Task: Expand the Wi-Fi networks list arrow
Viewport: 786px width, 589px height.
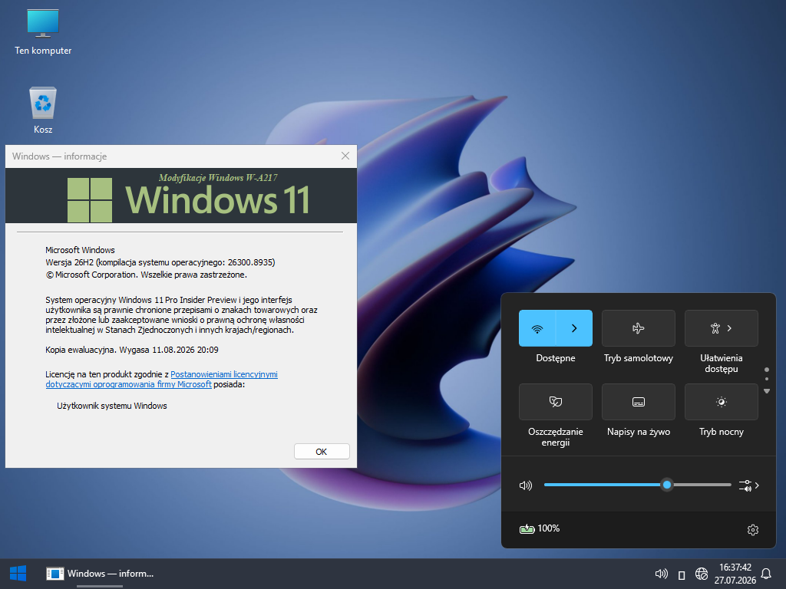Action: (x=574, y=328)
